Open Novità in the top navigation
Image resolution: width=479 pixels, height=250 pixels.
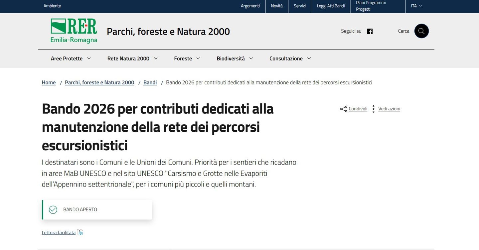pos(276,6)
